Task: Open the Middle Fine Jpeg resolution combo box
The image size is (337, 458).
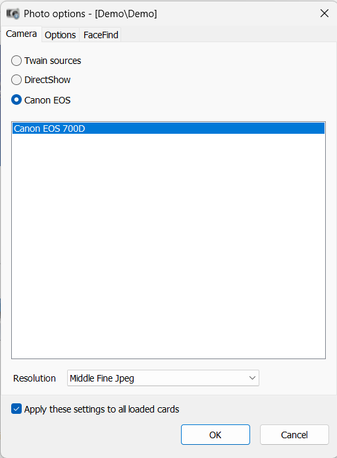Action: click(x=163, y=378)
